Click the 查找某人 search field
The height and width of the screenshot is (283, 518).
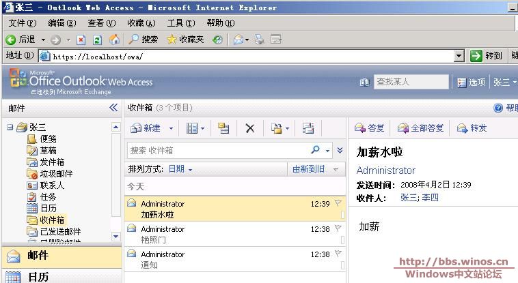[x=411, y=82]
